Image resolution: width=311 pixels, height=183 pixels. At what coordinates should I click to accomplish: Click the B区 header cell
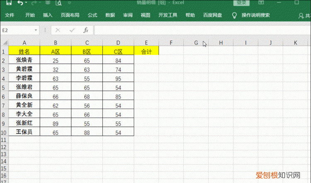[87, 50]
